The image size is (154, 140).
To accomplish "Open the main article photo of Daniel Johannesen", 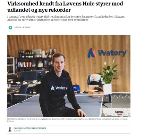I will click(69, 76).
